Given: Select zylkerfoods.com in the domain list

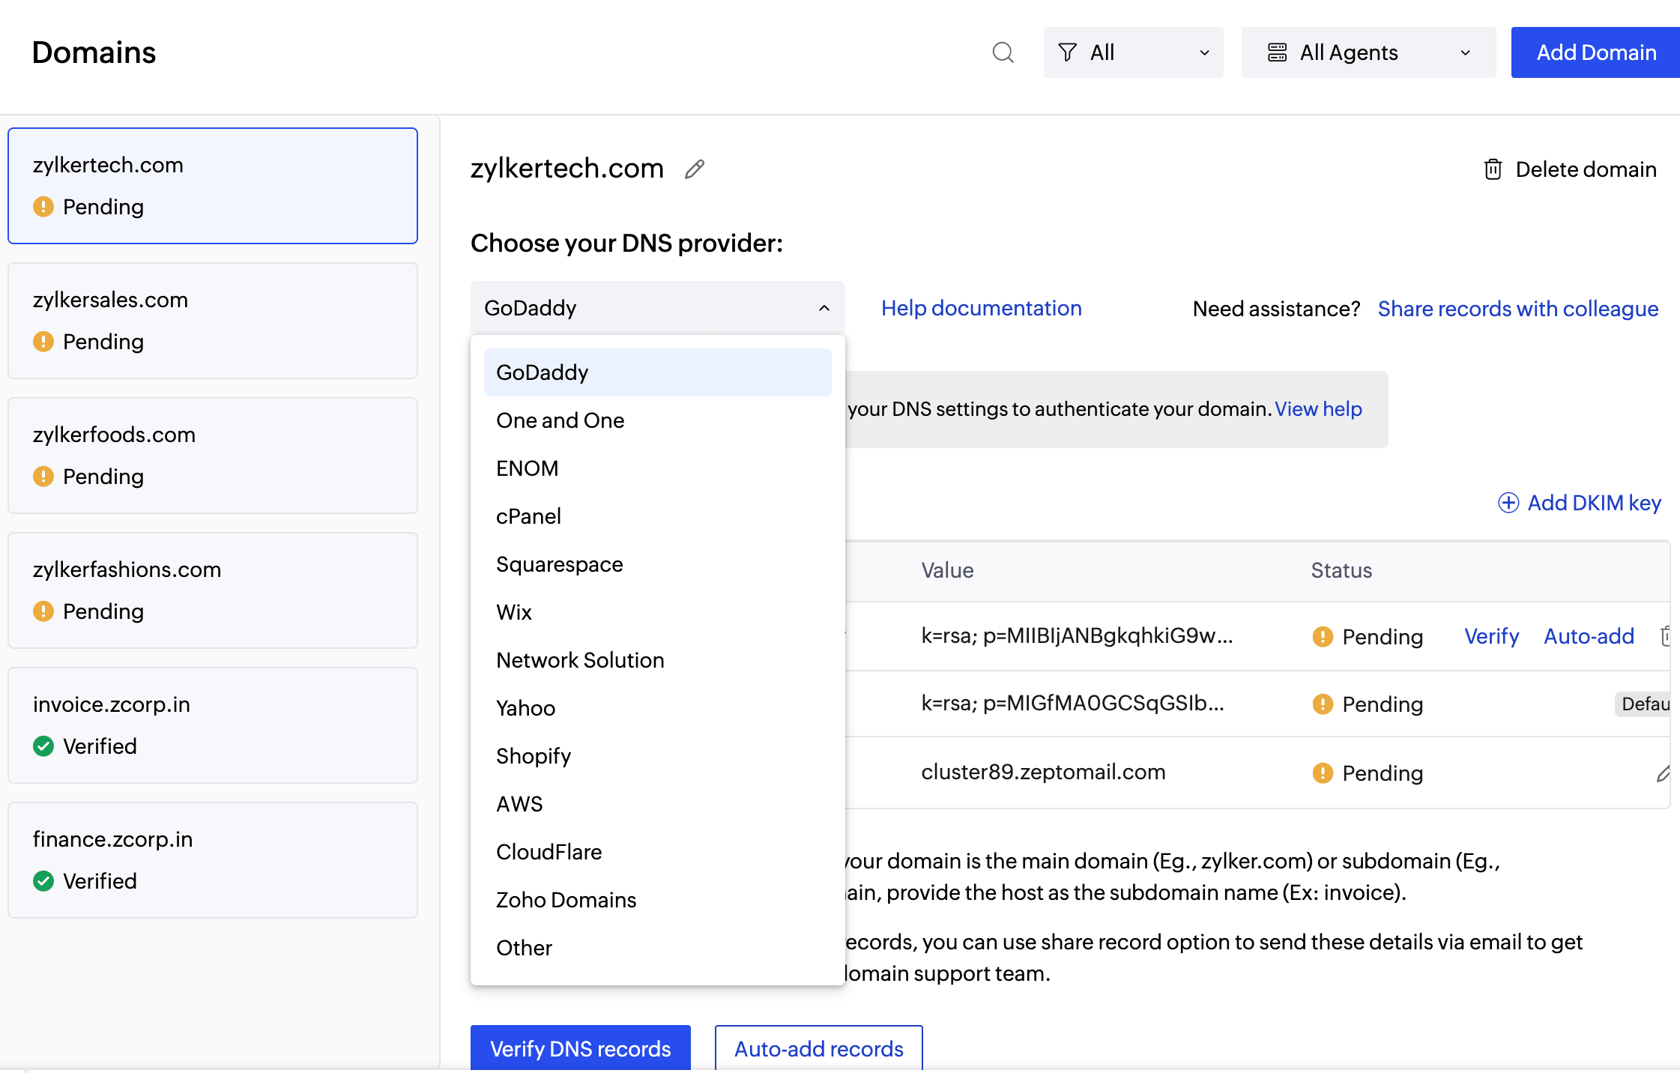Looking at the screenshot, I should 213,456.
